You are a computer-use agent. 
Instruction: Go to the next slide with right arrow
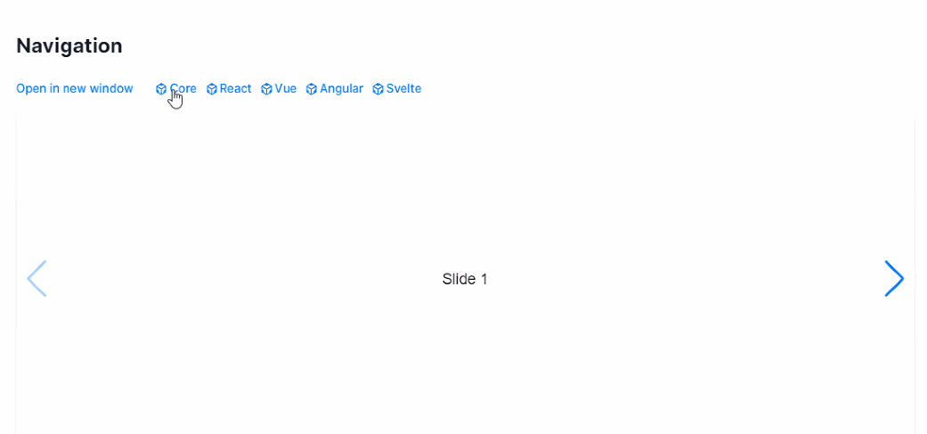(894, 279)
